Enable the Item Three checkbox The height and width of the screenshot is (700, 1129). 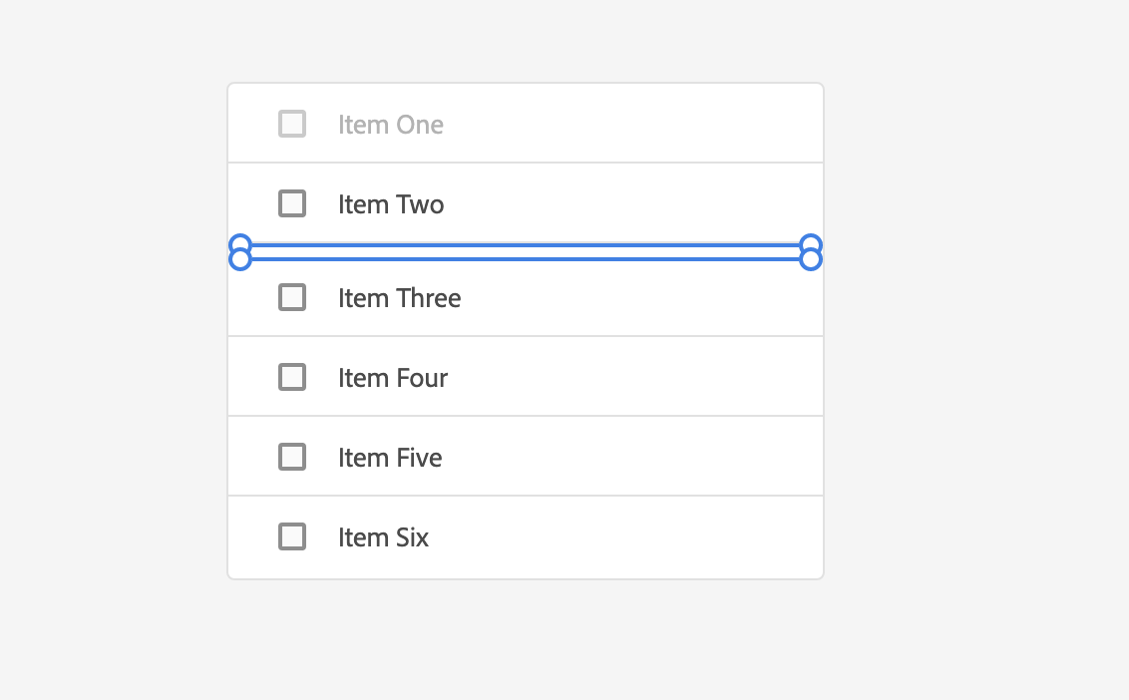point(292,297)
